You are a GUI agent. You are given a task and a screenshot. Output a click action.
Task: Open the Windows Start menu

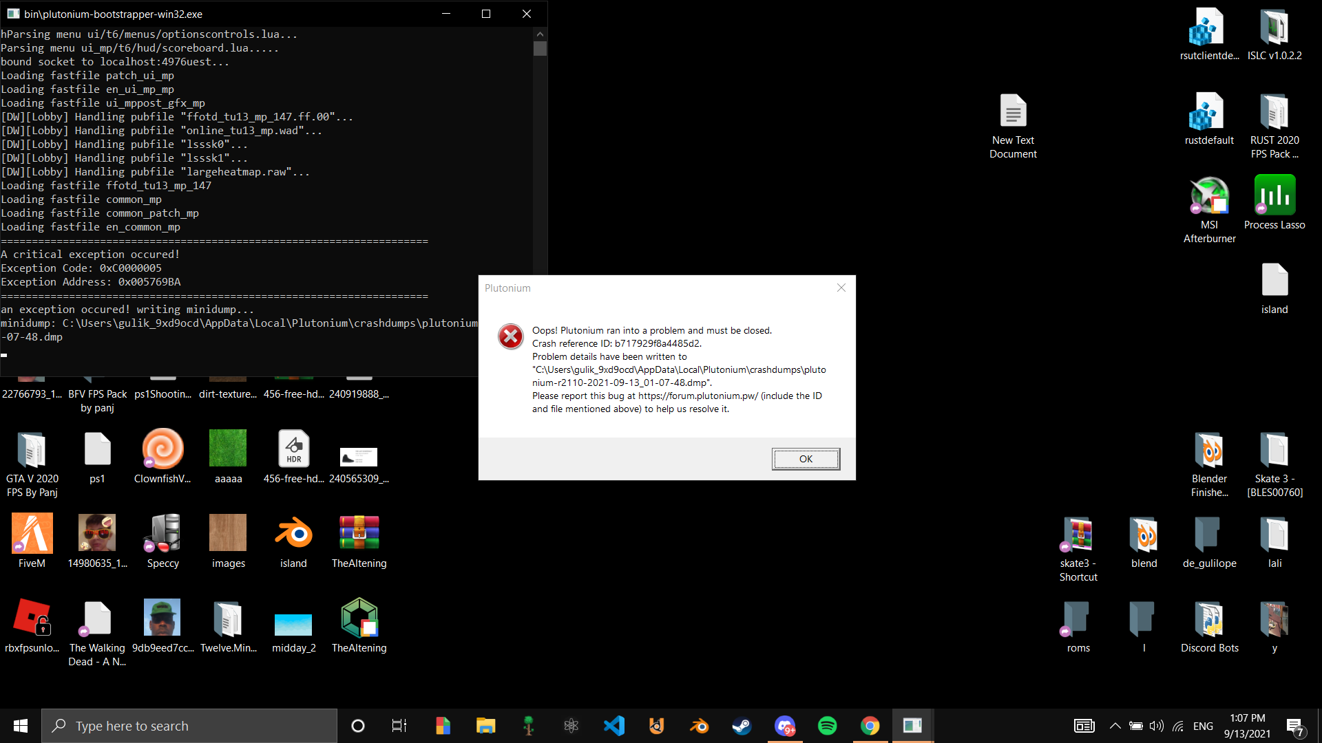(21, 726)
